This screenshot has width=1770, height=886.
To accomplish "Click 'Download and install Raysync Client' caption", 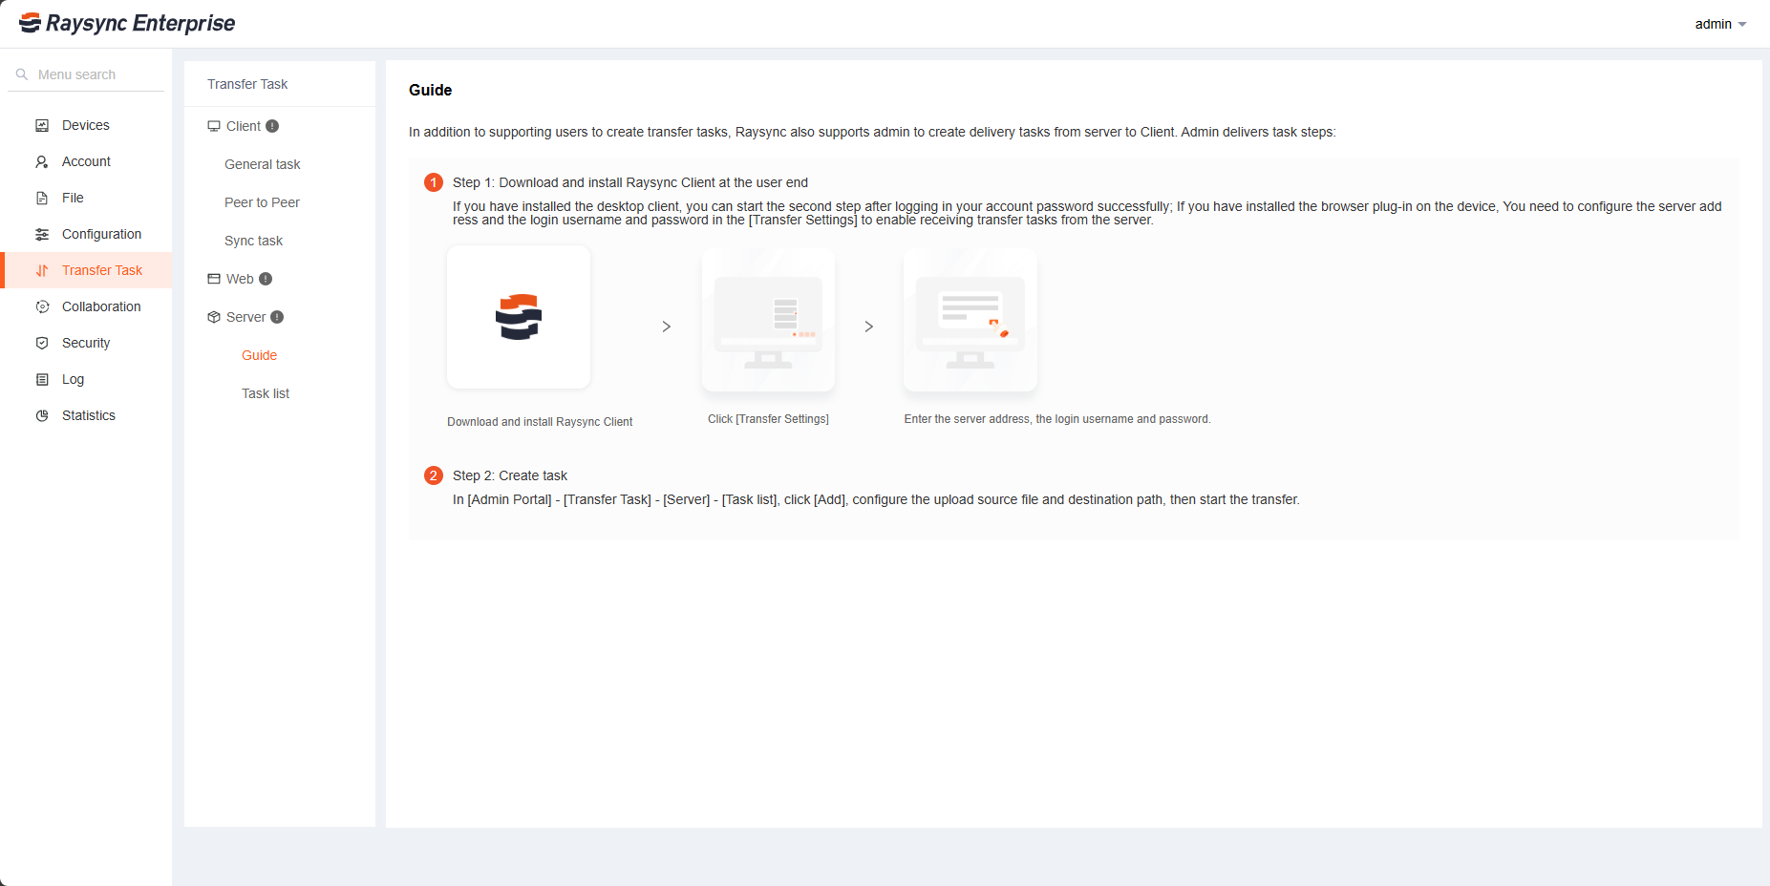I will point(540,422).
